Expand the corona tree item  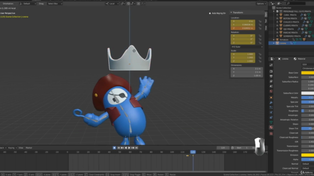(274, 43)
